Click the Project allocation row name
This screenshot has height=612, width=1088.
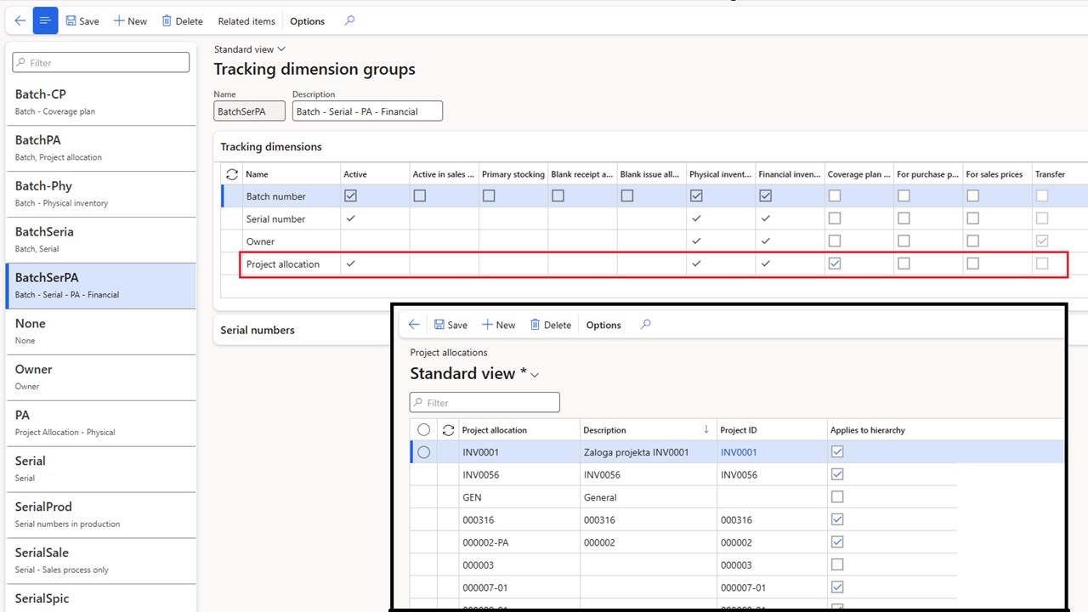[283, 264]
